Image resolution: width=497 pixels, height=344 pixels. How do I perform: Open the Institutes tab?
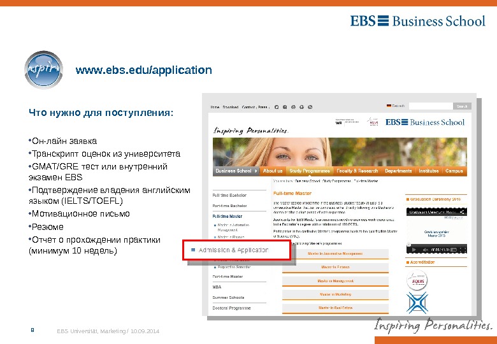(x=429, y=171)
